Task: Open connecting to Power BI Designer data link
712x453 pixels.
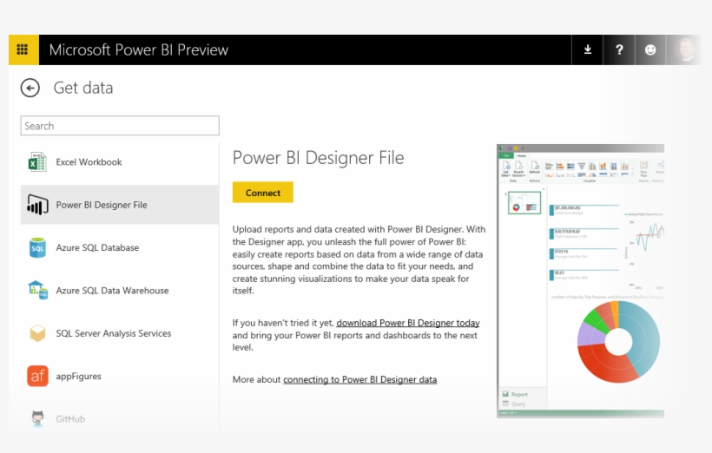Action: click(360, 379)
